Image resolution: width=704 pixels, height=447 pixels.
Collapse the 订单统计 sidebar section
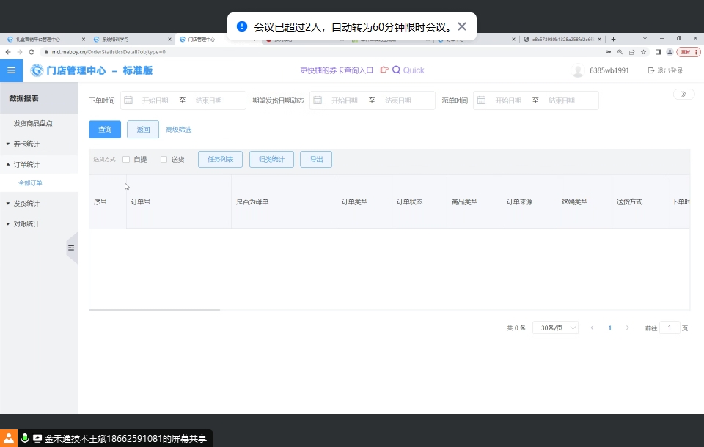click(26, 165)
